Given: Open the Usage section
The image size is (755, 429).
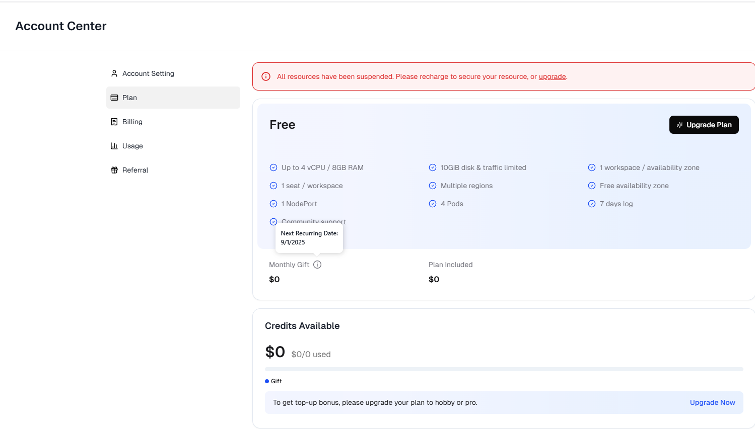Looking at the screenshot, I should click(x=173, y=146).
